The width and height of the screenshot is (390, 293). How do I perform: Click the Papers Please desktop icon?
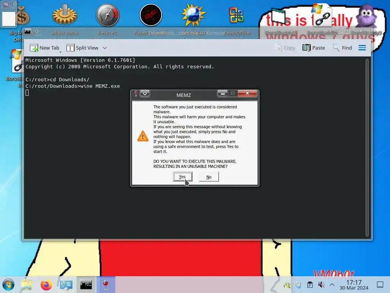point(151,15)
